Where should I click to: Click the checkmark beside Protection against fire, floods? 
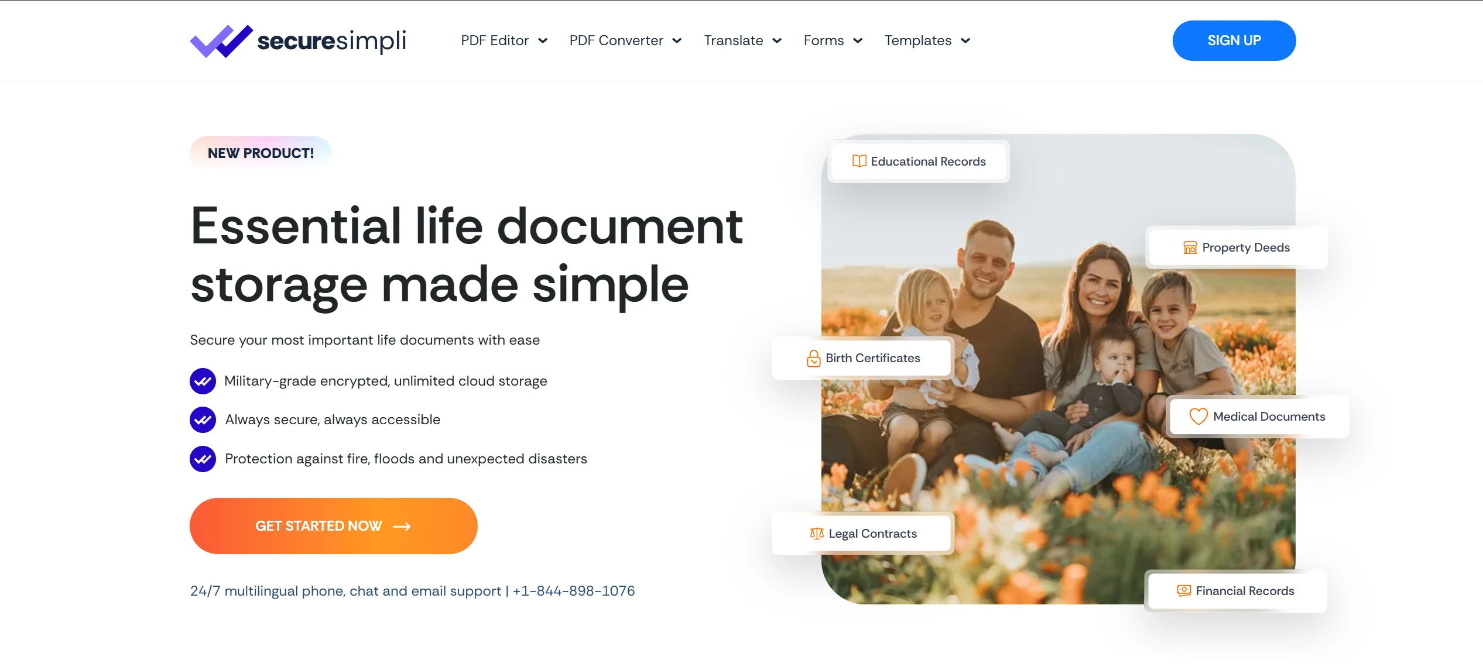click(203, 459)
